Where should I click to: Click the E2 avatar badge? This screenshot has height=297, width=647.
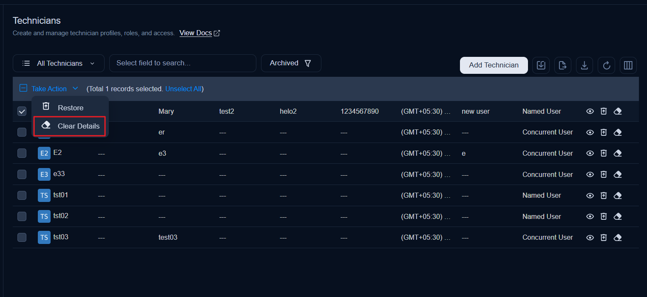pyautogui.click(x=44, y=153)
